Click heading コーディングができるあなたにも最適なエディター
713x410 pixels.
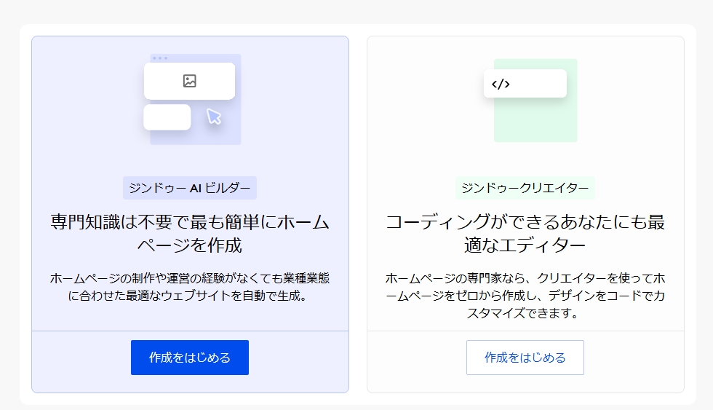coord(525,233)
